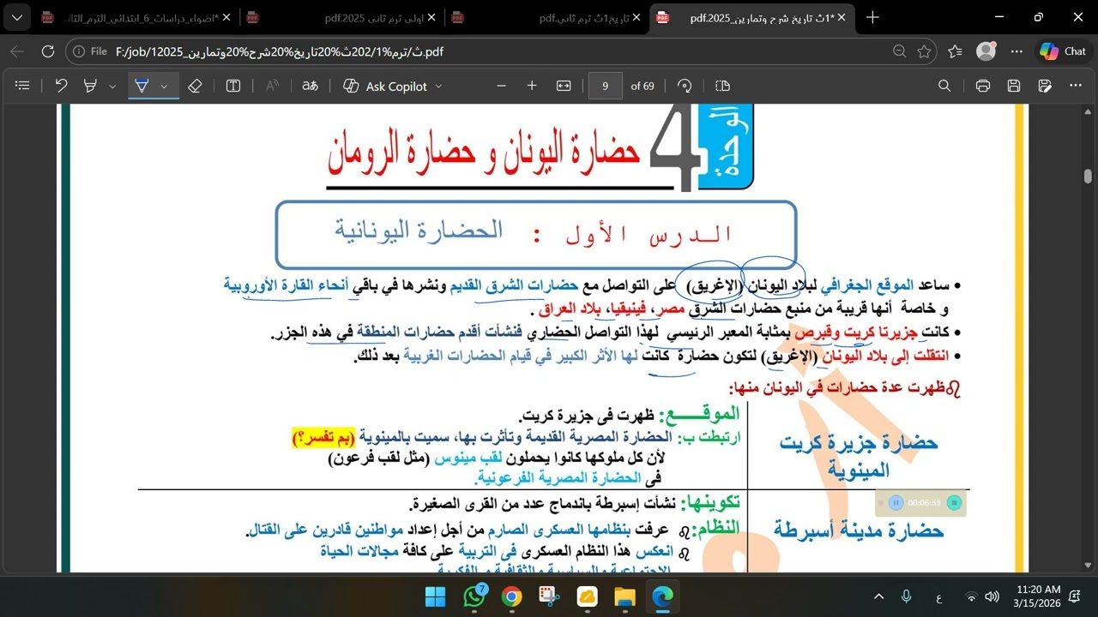
Task: Click Ask Copilot in PDF toolbar
Action: point(385,86)
